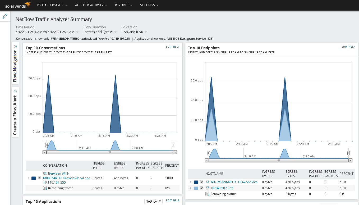Click the WIN-MRR964RTUHO computer icon
Image resolution: width=359 pixels, height=205 pixels.
208,182
